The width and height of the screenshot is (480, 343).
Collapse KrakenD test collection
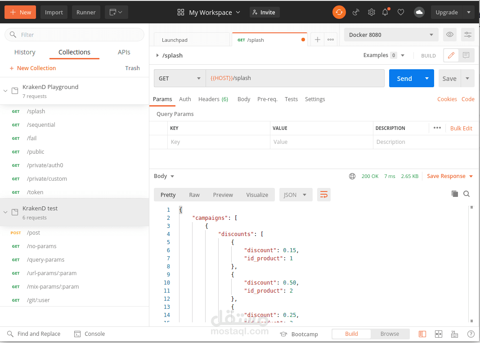click(5, 212)
